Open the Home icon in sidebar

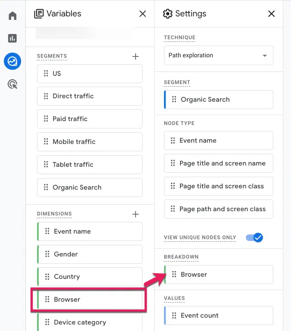click(x=12, y=16)
